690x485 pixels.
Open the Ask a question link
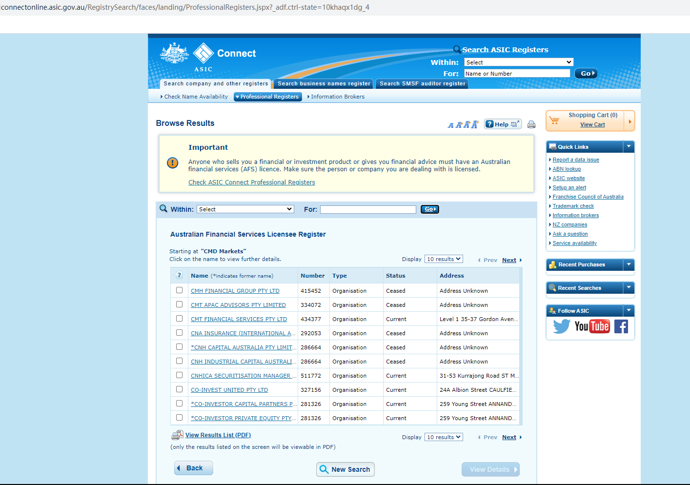point(570,234)
